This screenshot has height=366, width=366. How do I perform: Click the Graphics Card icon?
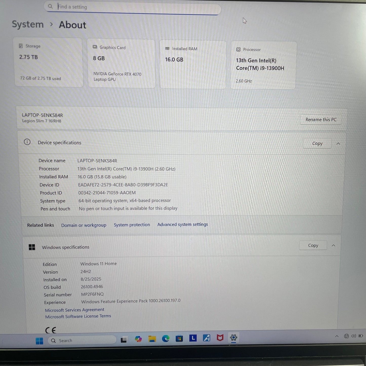[95, 47]
